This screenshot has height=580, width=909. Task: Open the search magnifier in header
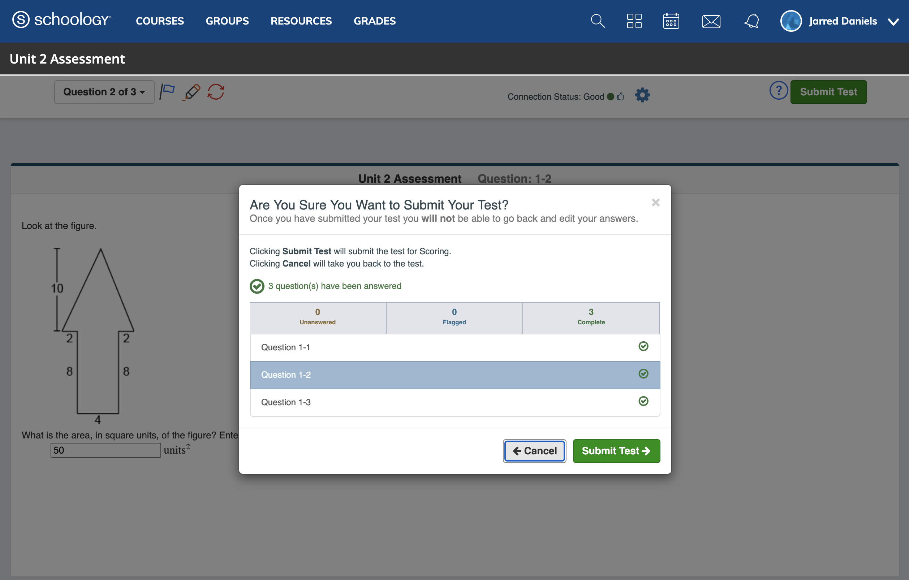[x=598, y=21]
